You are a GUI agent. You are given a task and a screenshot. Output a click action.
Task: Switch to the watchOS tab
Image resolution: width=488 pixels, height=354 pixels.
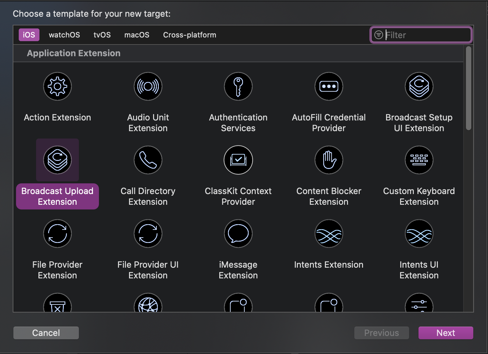point(64,35)
